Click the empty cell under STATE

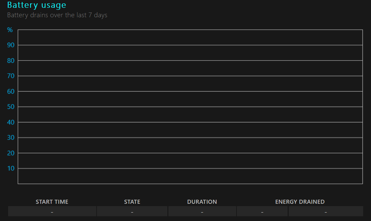[x=132, y=211]
